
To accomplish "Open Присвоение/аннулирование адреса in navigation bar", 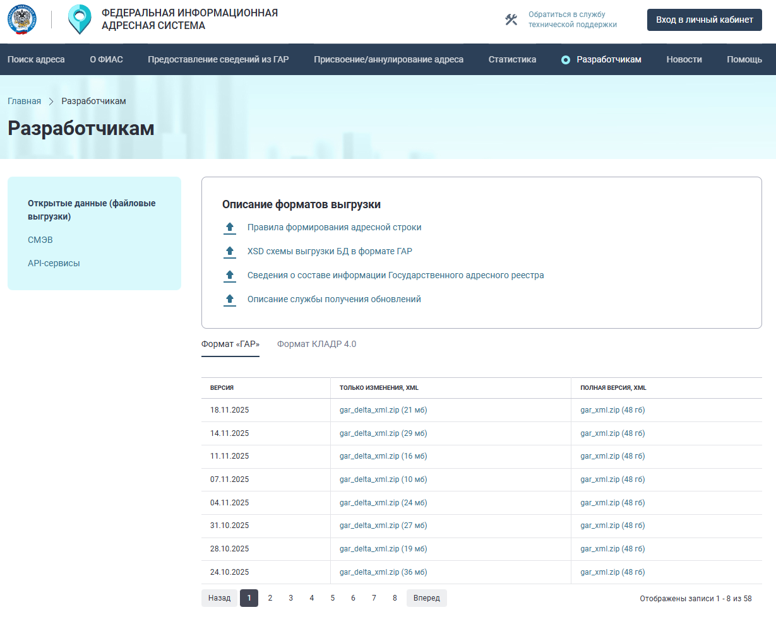I will click(x=388, y=59).
